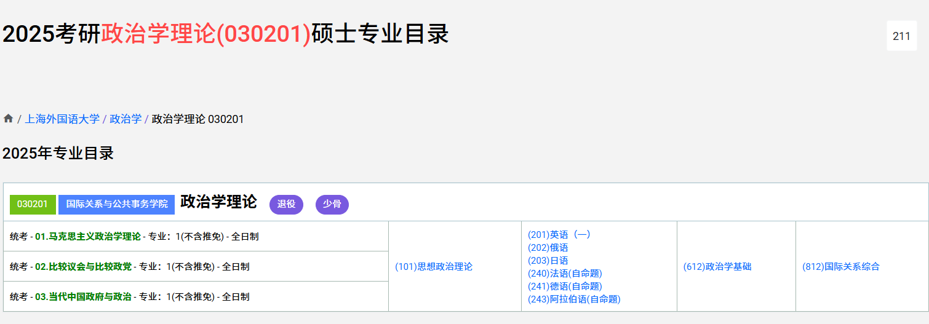Viewport: 929px width, 324px height.
Task: Open (203)日语 subject link
Action: tap(548, 261)
